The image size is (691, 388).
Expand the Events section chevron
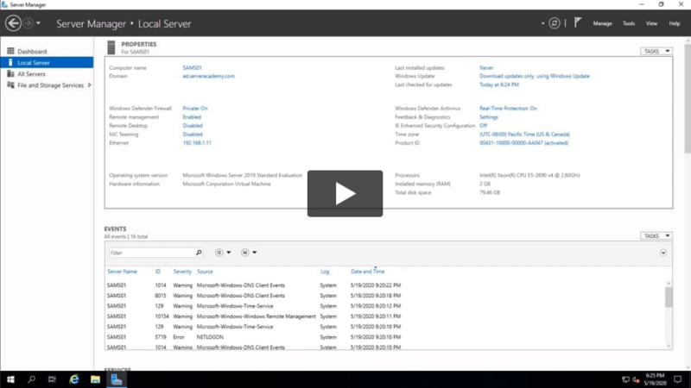pos(663,253)
